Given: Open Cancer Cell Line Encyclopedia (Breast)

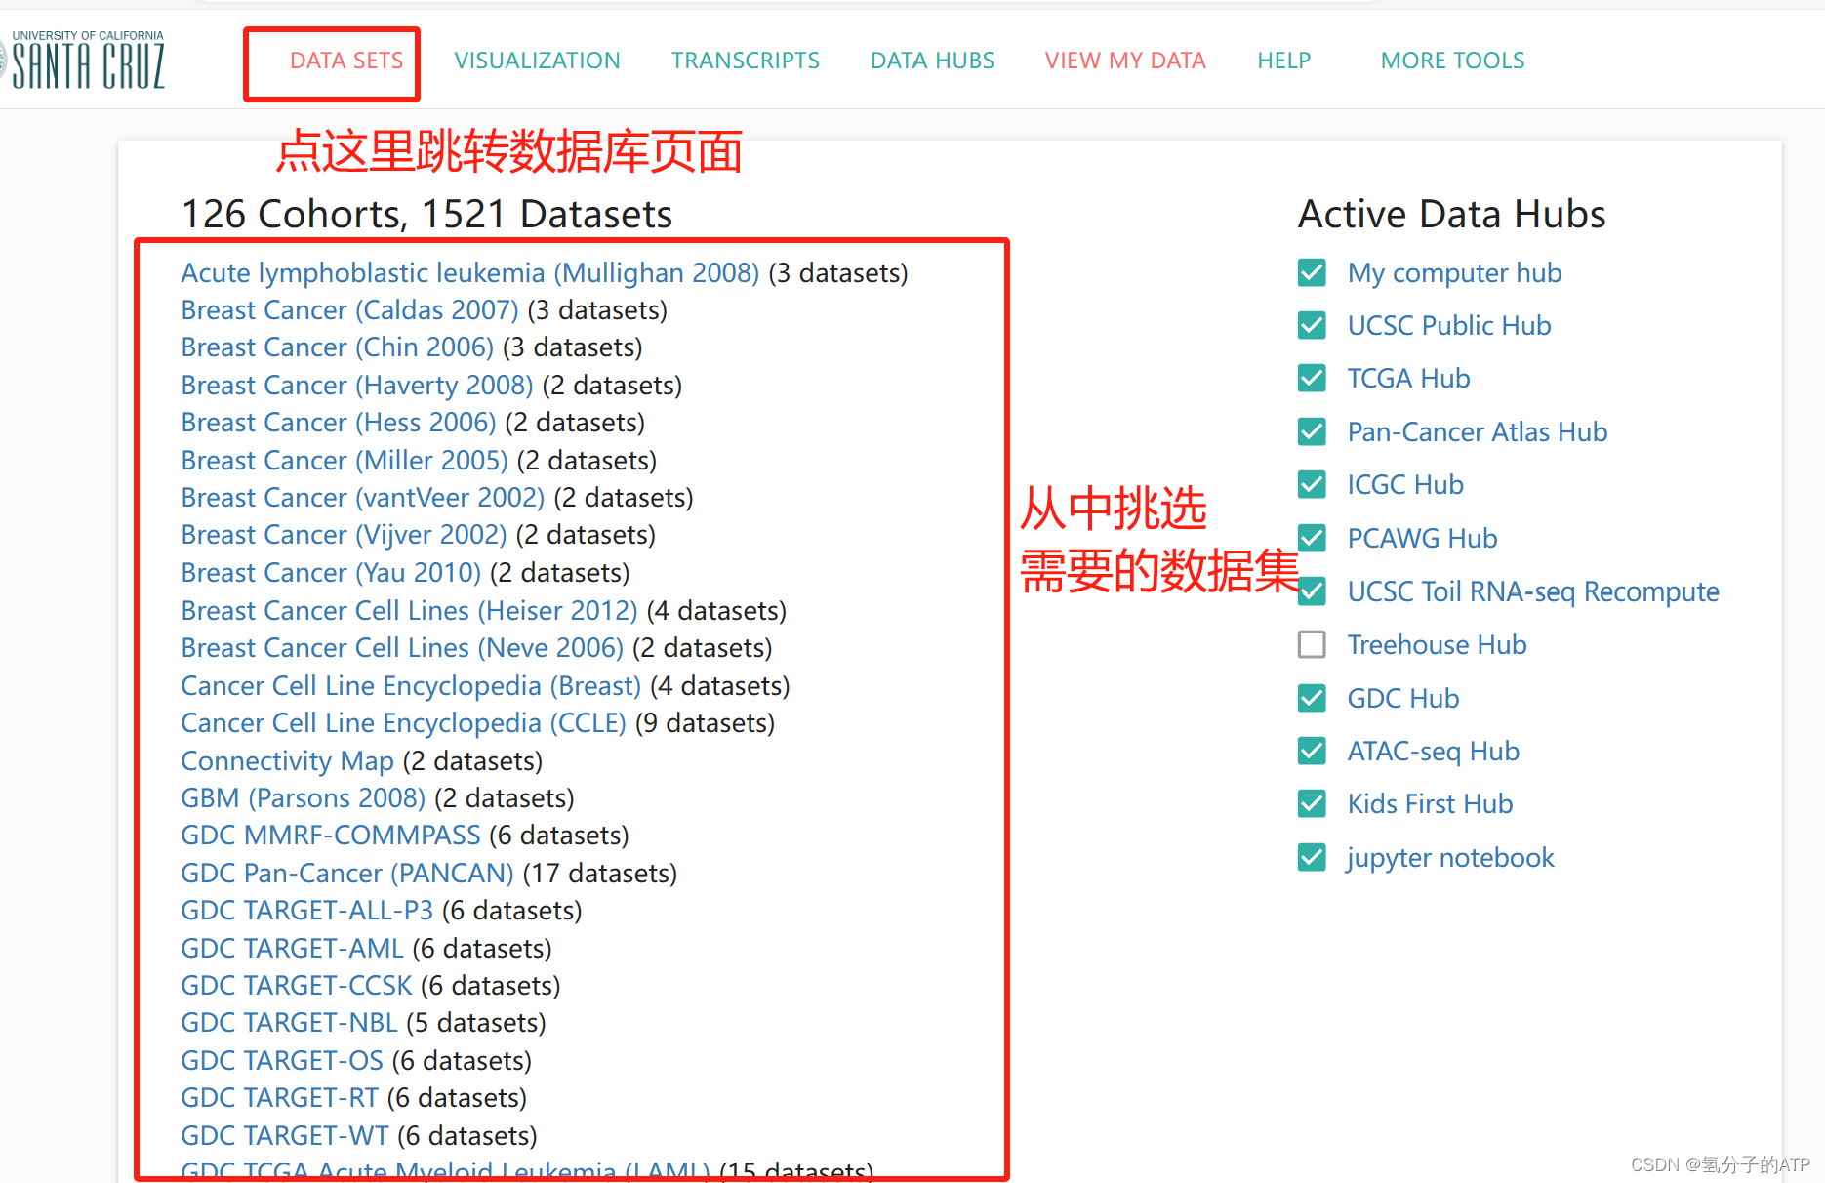Looking at the screenshot, I should (x=411, y=686).
